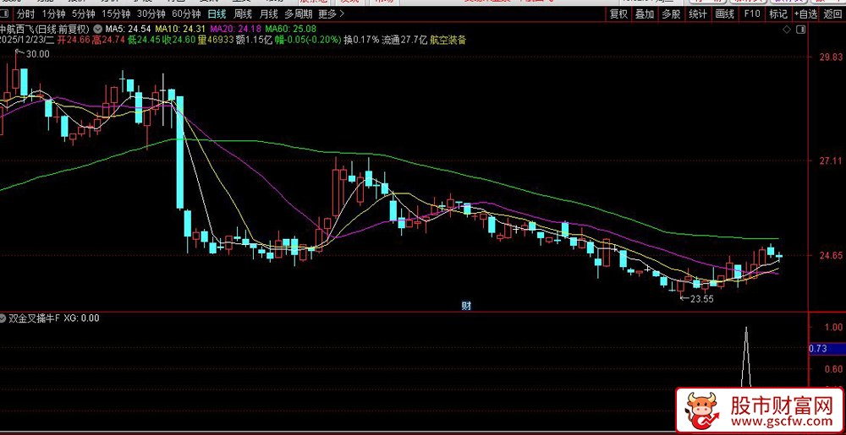The width and height of the screenshot is (846, 435).
Task: Click 航空装备 sector label
Action: [448, 40]
